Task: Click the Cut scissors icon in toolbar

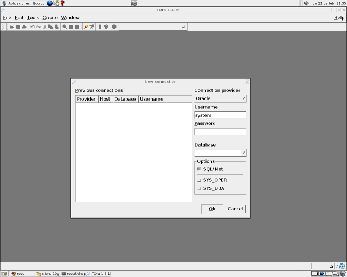Action: coord(44,27)
